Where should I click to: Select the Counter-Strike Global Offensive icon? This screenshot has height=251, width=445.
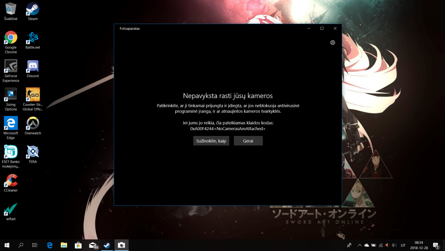32,99
